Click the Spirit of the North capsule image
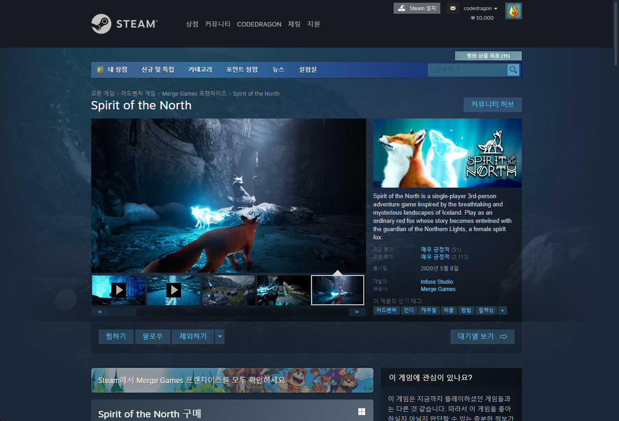Viewport: 619px width, 421px height. (x=448, y=153)
